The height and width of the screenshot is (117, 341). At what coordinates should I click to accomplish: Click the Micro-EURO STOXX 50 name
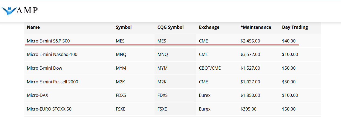point(49,109)
